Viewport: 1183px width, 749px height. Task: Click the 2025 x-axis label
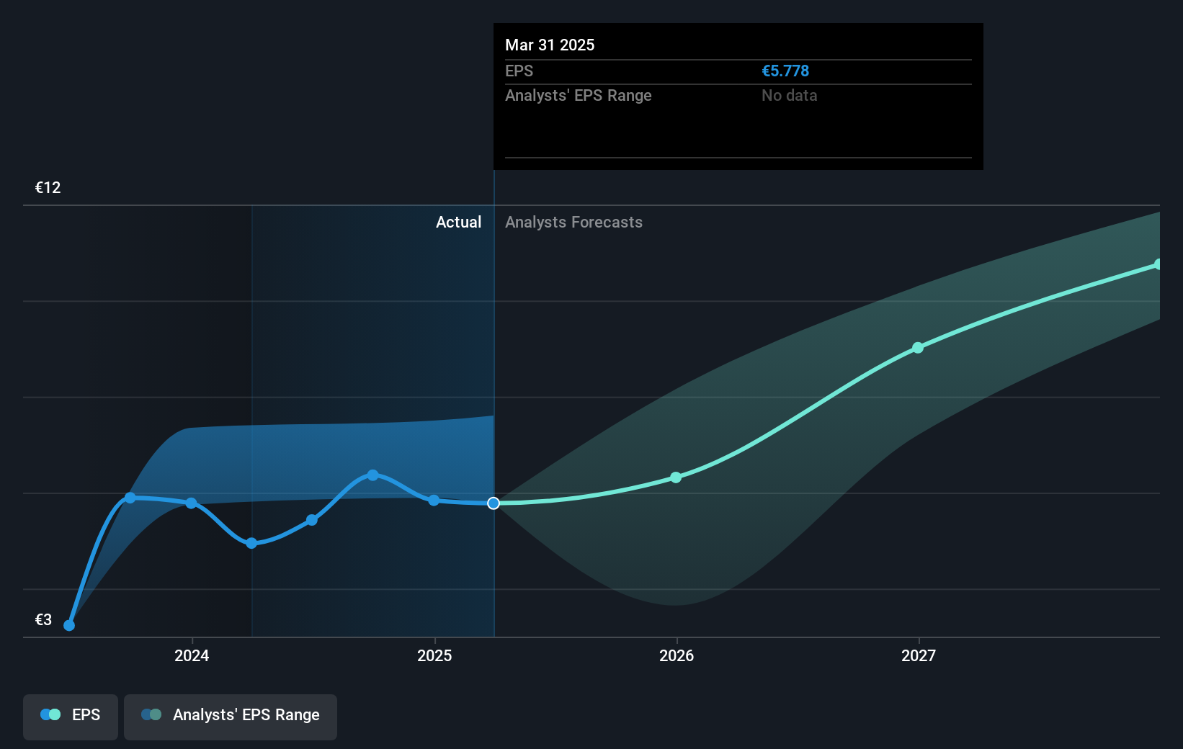(434, 655)
